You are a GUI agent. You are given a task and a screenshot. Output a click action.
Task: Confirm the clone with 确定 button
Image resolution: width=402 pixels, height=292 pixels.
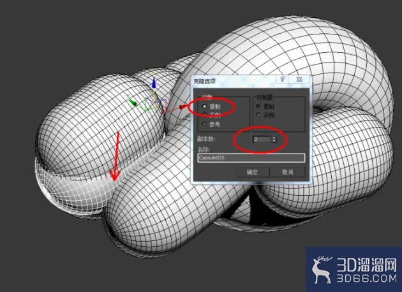pyautogui.click(x=252, y=172)
